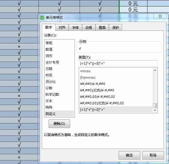
Task: Open the 字体 tab
Action: [x=75, y=27]
